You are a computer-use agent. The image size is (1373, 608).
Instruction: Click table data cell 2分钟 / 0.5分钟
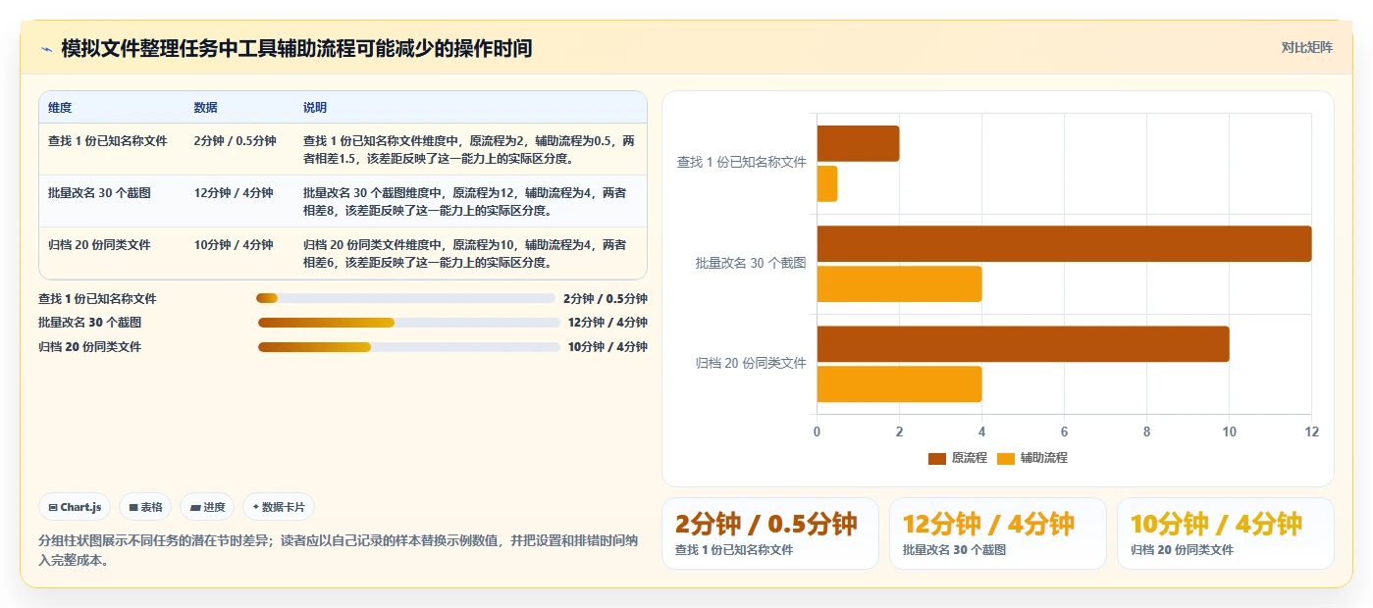point(236,141)
